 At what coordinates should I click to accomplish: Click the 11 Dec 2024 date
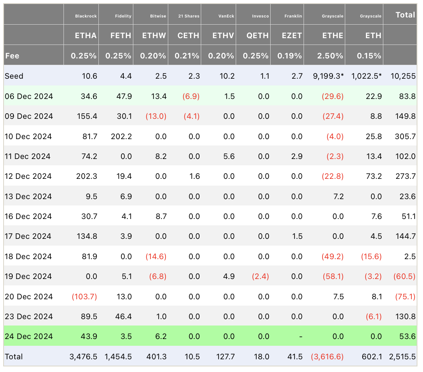pos(27,157)
